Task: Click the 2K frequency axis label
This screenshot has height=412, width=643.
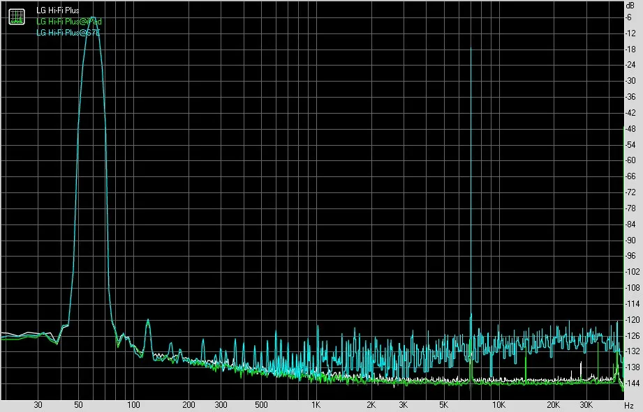Action: click(x=371, y=405)
